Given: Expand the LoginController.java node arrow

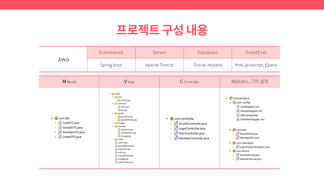Looking at the screenshot, I should coord(171,128).
